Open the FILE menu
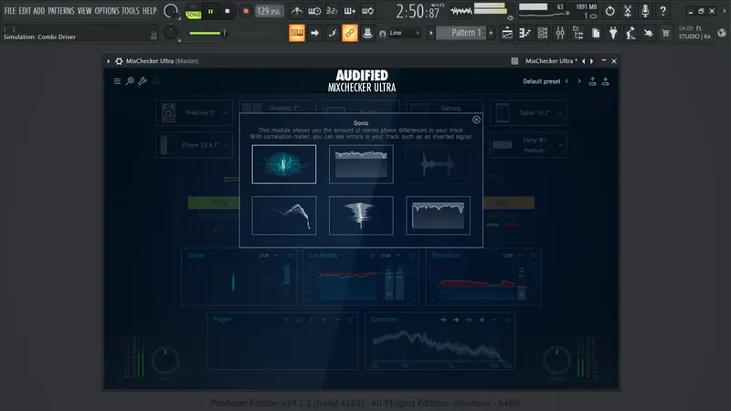Screen dimensions: 731x411 pos(10,11)
